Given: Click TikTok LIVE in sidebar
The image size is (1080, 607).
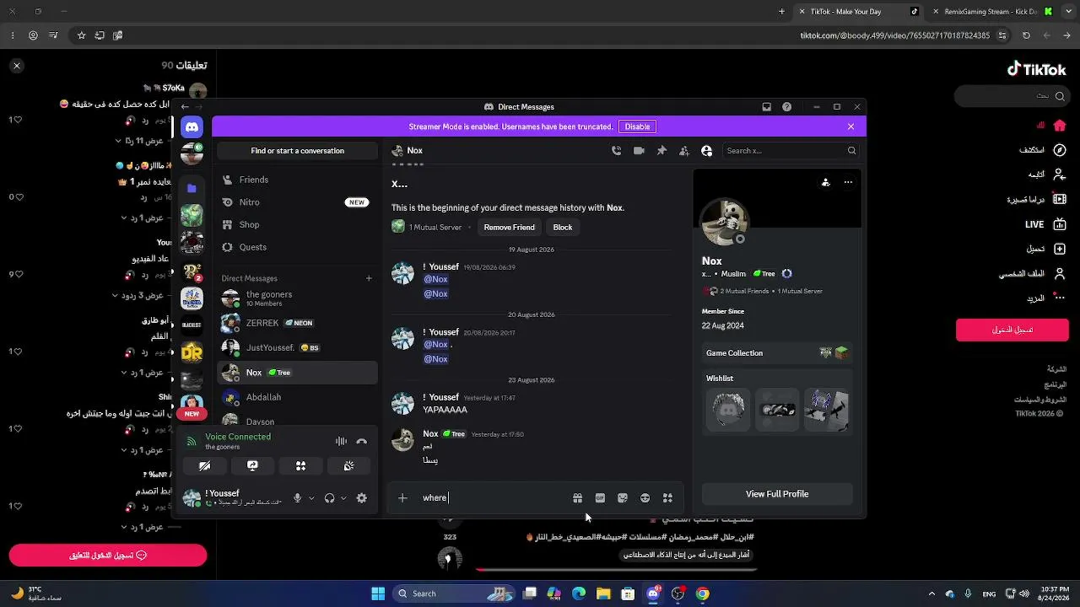Looking at the screenshot, I should pyautogui.click(x=1045, y=225).
